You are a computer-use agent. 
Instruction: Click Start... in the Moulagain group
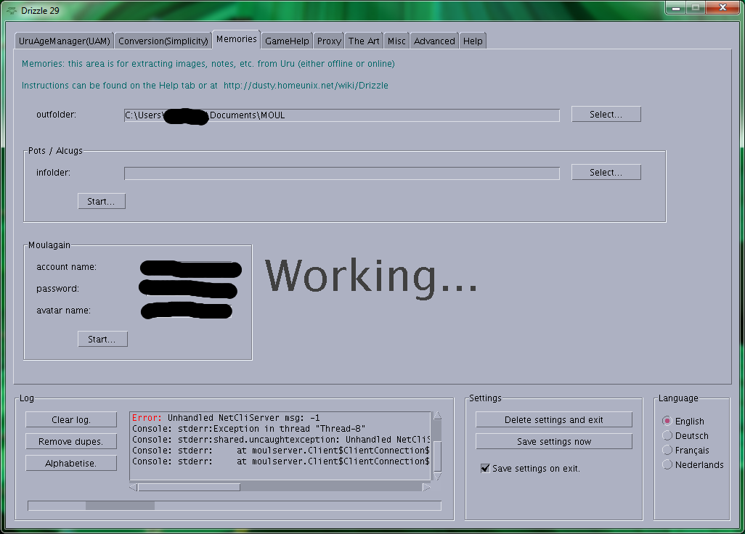(x=102, y=339)
